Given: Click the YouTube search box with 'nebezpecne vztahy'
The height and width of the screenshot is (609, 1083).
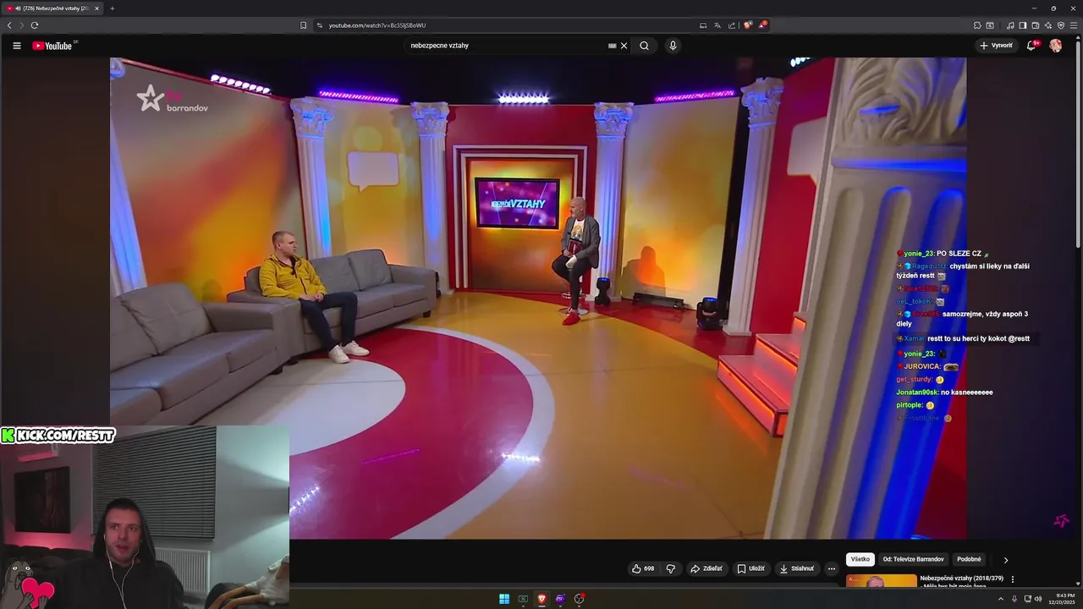Looking at the screenshot, I should click(506, 46).
